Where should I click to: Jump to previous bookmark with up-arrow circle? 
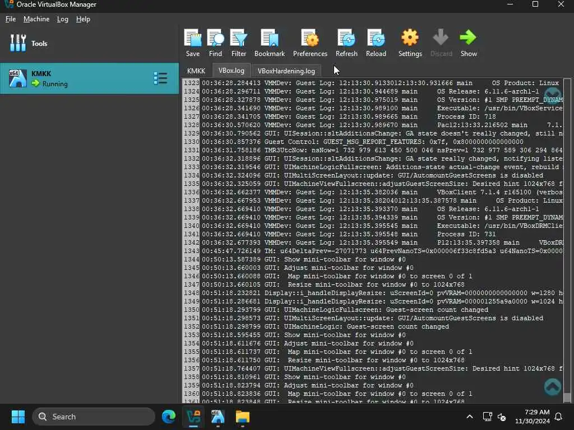552,386
